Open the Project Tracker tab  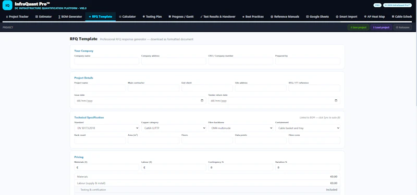17,17
